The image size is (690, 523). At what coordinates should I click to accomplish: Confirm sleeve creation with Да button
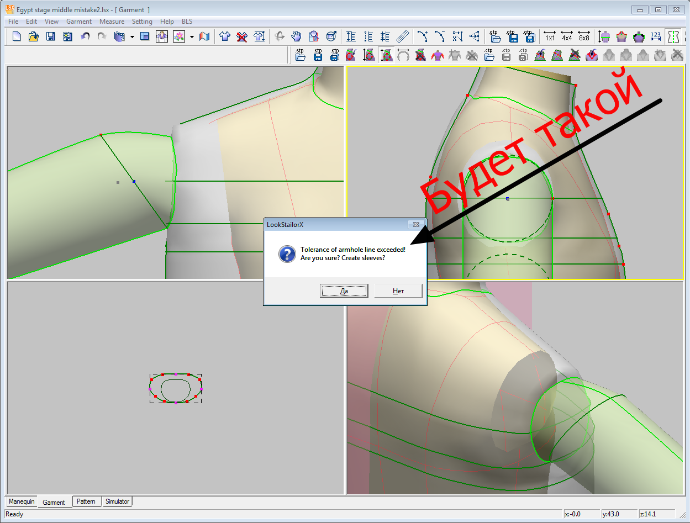coord(344,291)
